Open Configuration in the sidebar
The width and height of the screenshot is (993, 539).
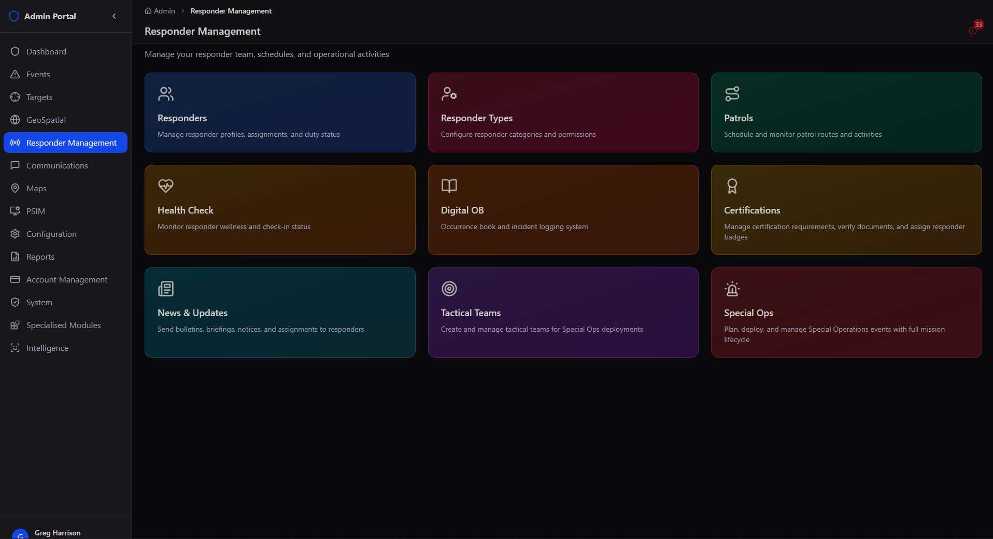65,234
